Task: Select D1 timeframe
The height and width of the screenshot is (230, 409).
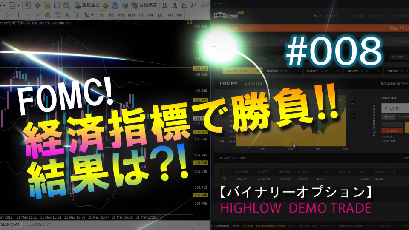Action: pyautogui.click(x=161, y=15)
